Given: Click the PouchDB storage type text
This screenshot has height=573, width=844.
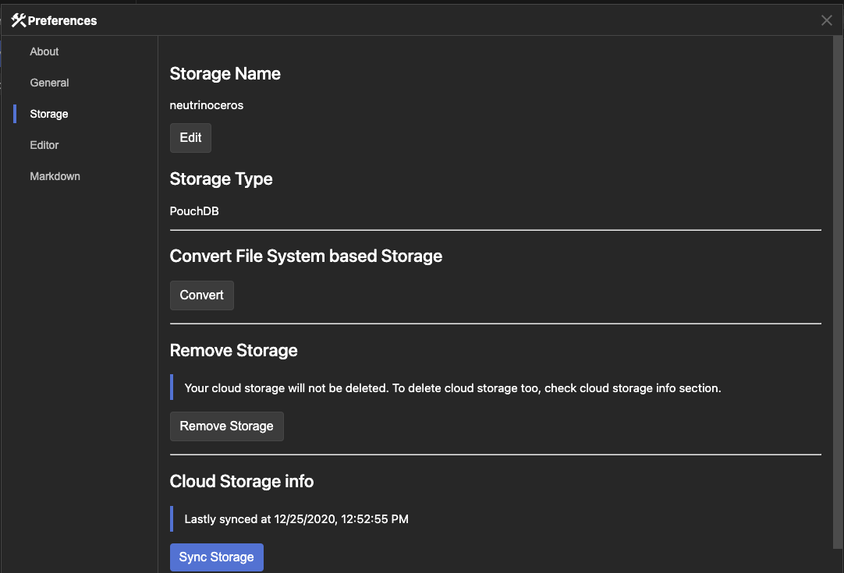Looking at the screenshot, I should click(x=194, y=211).
